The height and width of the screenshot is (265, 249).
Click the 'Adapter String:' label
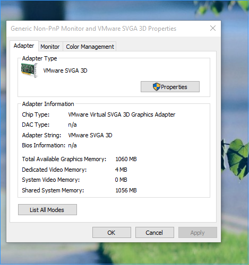click(x=41, y=135)
